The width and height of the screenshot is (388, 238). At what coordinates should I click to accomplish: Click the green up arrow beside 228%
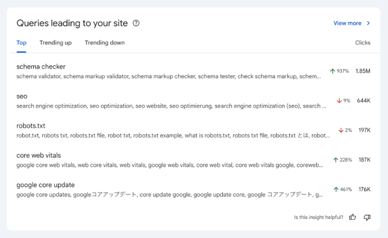point(336,160)
